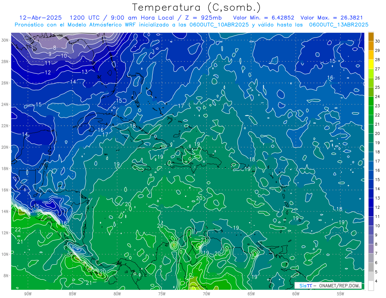Click the pressure level "Z = 925mb"

click(203, 18)
